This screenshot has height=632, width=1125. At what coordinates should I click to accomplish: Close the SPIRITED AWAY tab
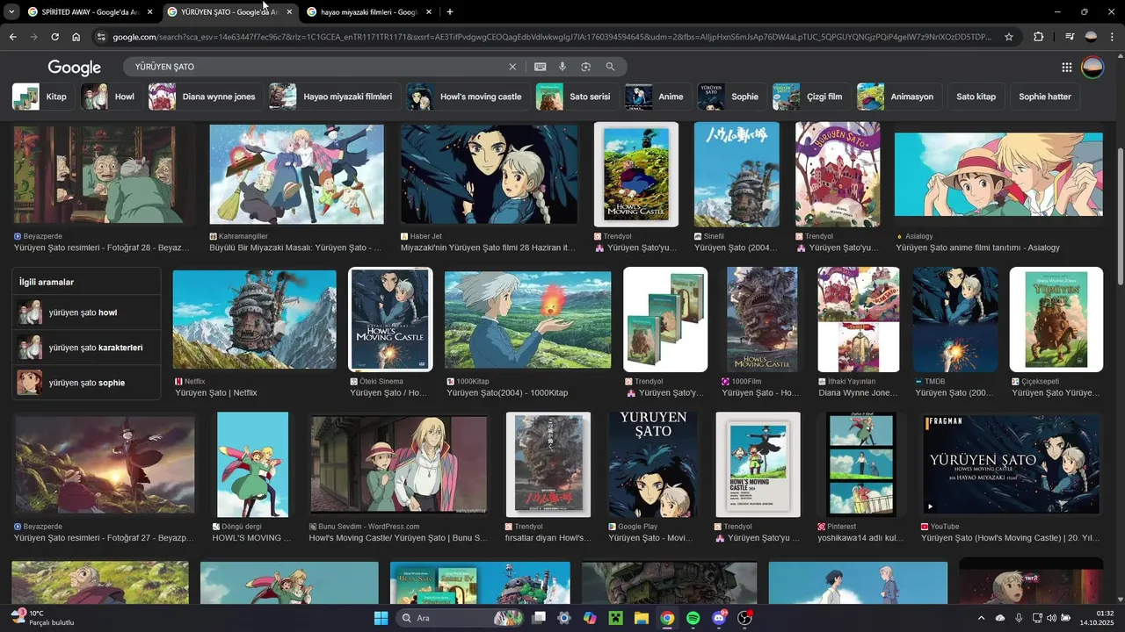149,12
